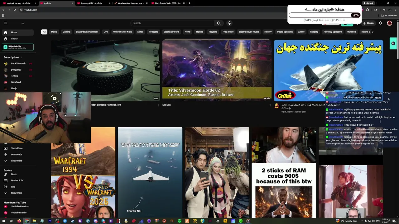Open the Wowhead subscription

pyautogui.click(x=18, y=82)
